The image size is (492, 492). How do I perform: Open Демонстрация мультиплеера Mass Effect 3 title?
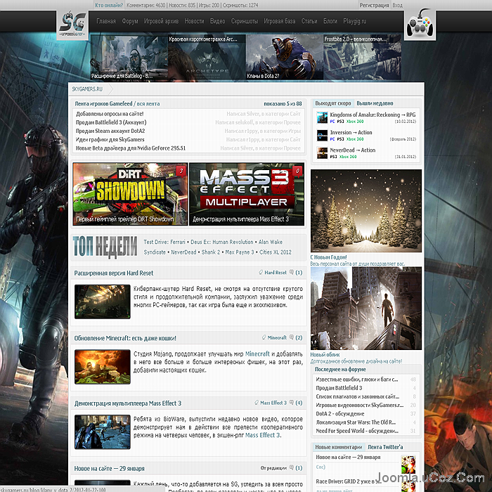(x=128, y=403)
